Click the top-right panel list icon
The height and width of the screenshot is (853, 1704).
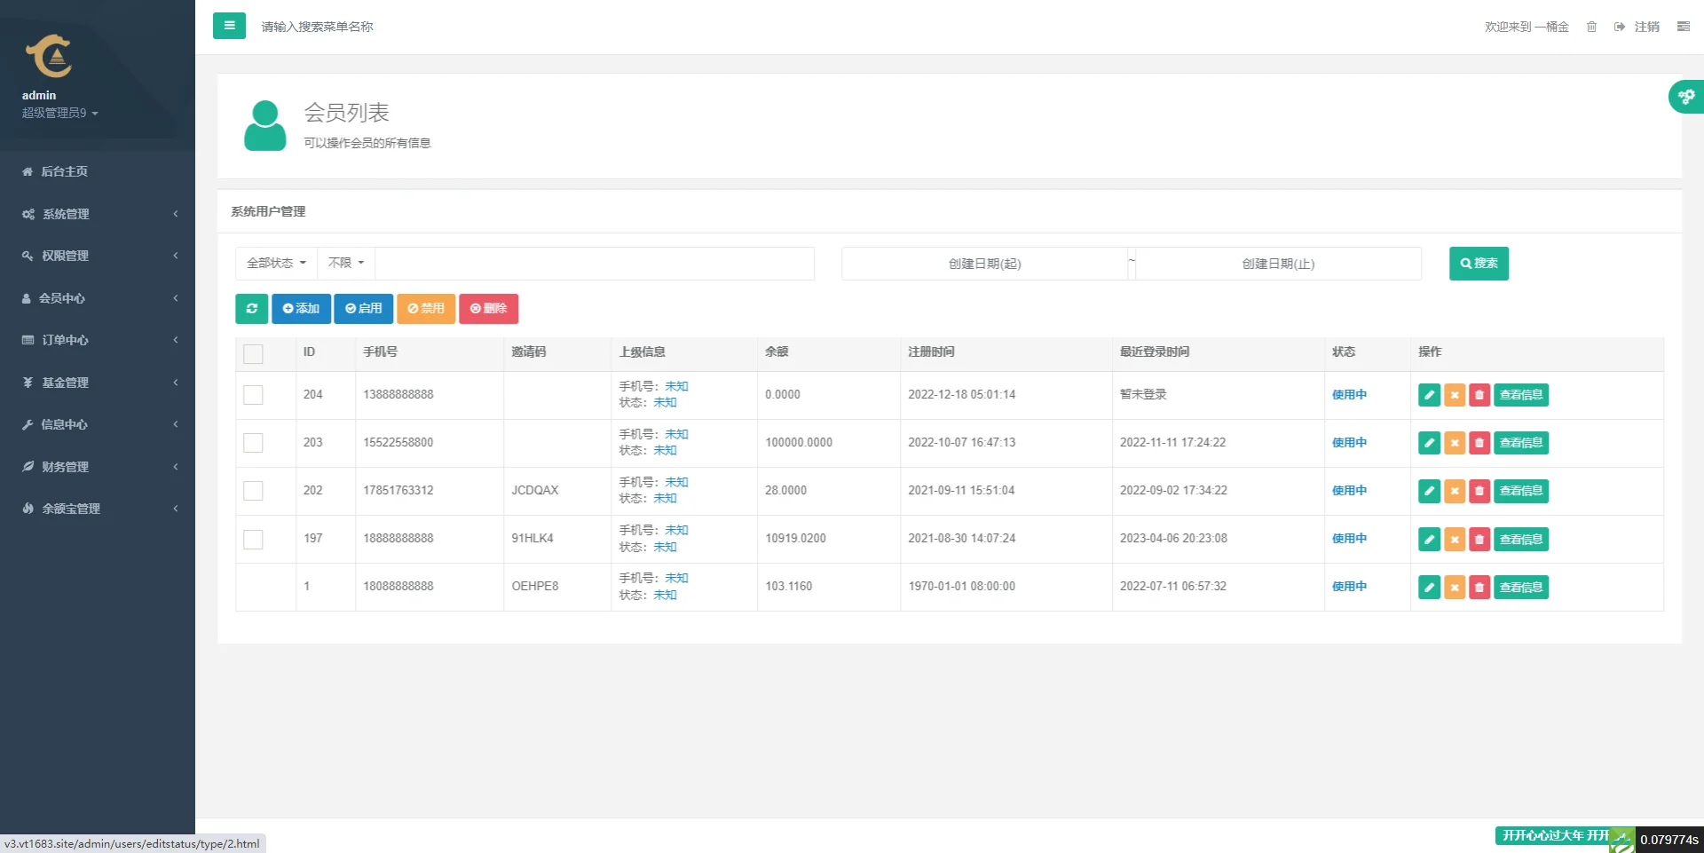pyautogui.click(x=1683, y=27)
